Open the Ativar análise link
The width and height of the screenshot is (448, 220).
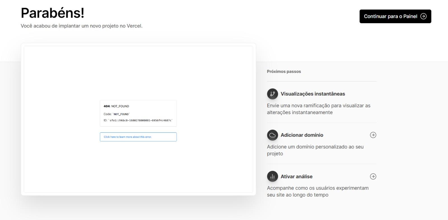point(297,176)
